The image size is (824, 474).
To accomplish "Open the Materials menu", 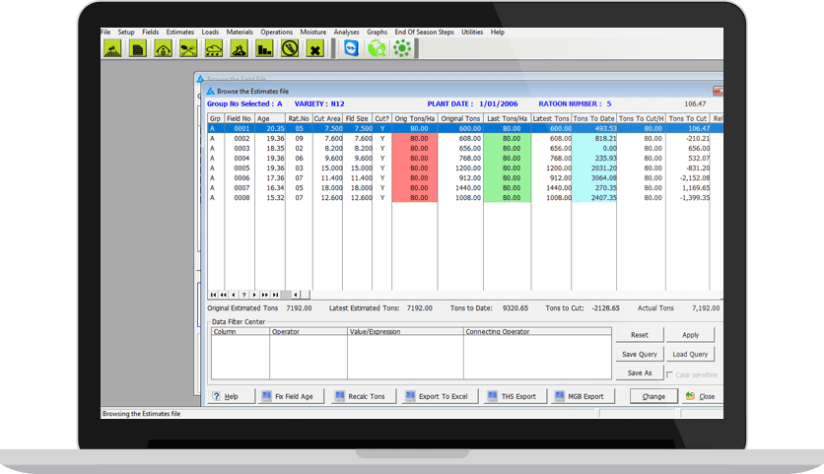I will [240, 33].
